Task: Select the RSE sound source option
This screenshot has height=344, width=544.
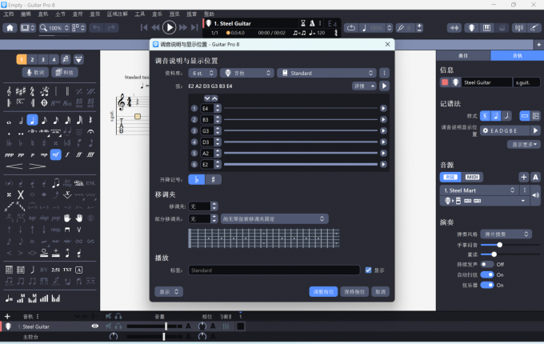Action: coord(450,178)
